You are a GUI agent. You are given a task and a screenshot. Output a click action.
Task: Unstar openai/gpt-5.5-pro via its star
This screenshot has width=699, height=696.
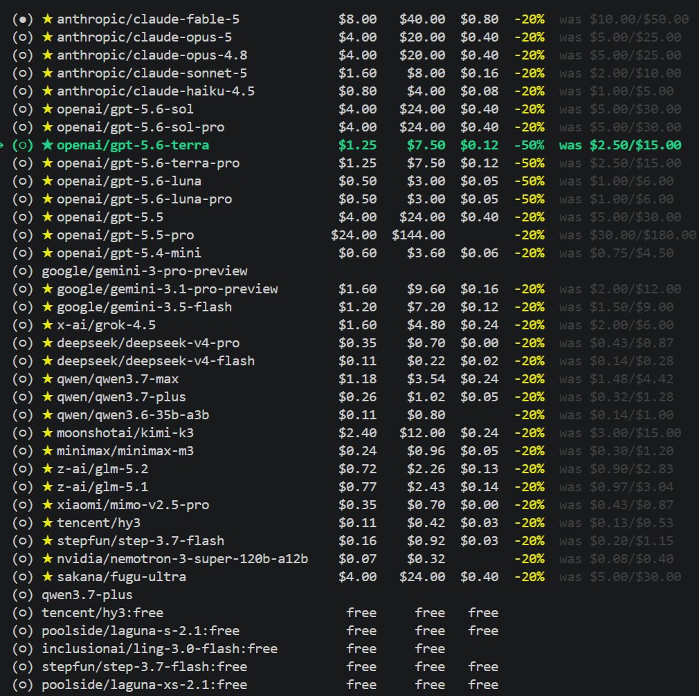click(x=47, y=235)
